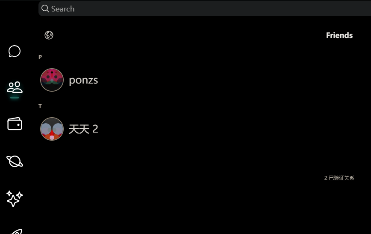Select the 天天 2 contact name
Image resolution: width=371 pixels, height=234 pixels.
point(83,129)
